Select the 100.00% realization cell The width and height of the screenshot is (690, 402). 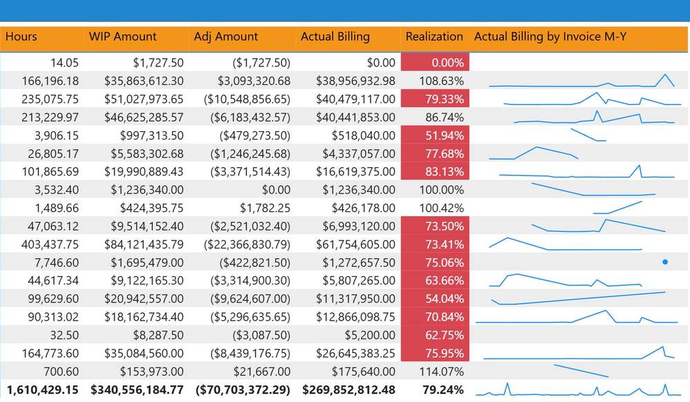[x=435, y=190]
